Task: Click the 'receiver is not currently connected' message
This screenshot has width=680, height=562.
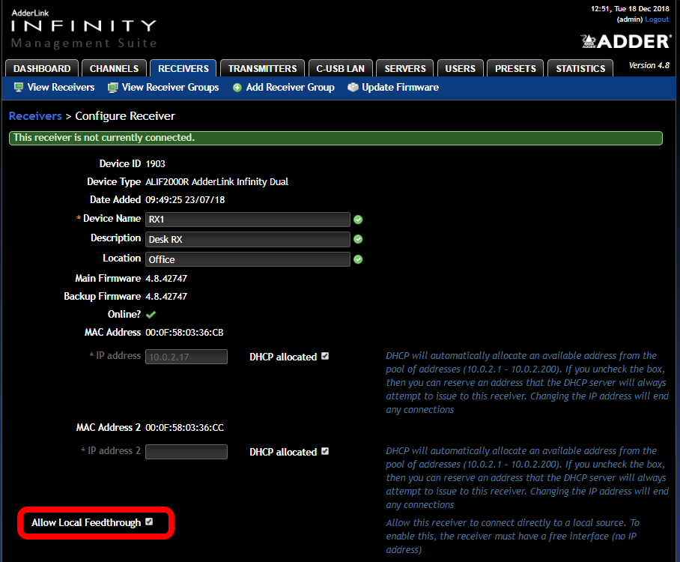Action: [104, 138]
